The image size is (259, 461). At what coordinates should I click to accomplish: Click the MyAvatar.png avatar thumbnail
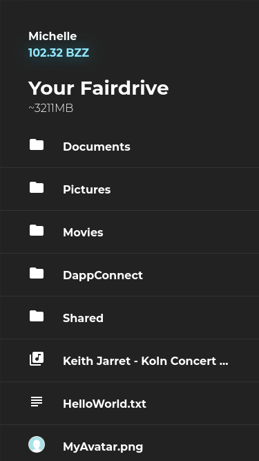[x=37, y=444]
